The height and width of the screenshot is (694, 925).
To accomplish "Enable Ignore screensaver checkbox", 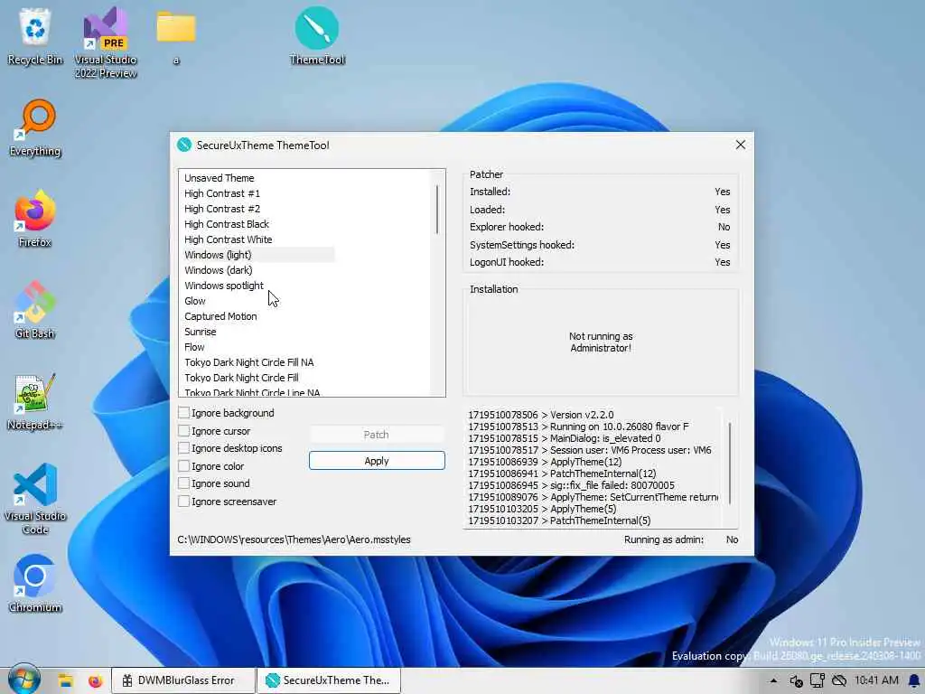I will pos(183,501).
